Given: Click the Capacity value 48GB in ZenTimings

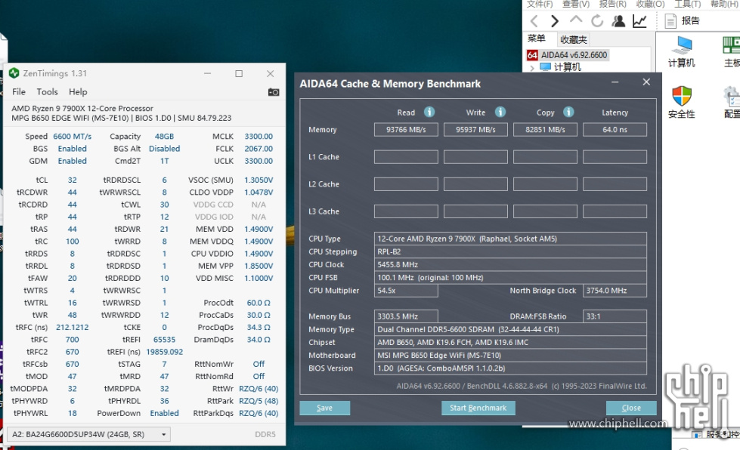Looking at the screenshot, I should [x=164, y=136].
